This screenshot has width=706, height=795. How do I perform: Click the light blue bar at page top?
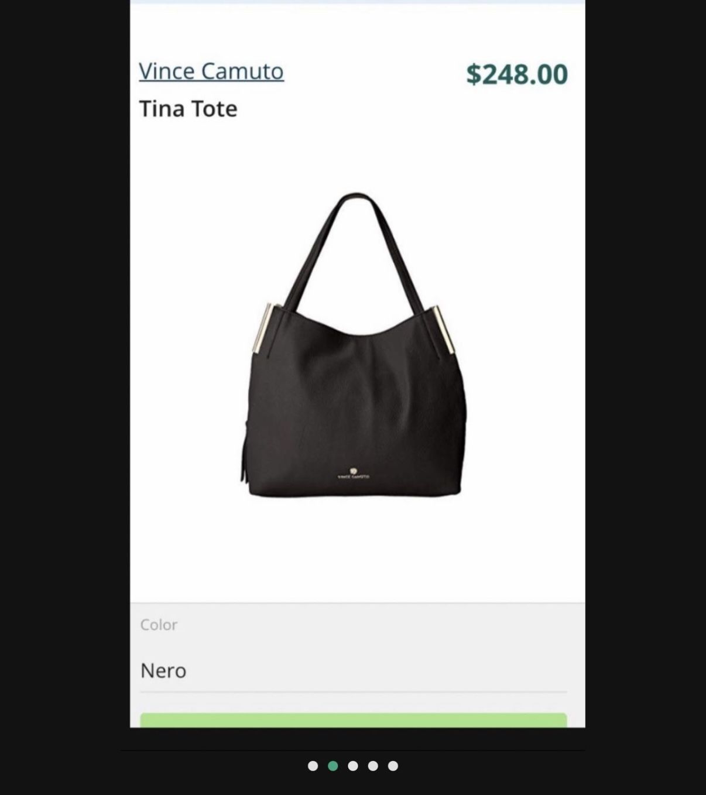pos(357,2)
